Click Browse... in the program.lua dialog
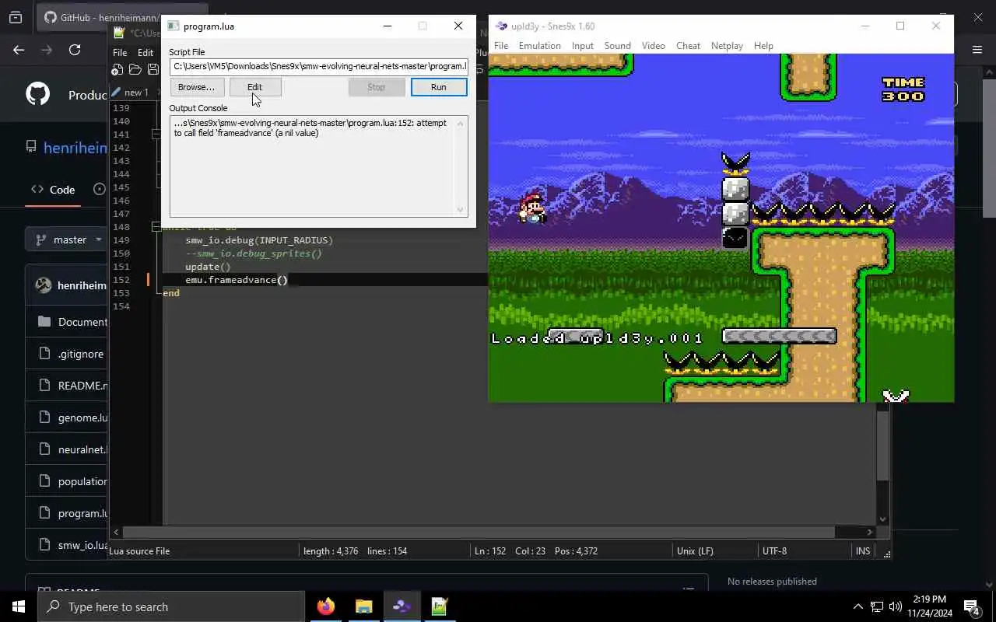The height and width of the screenshot is (622, 996). (196, 87)
